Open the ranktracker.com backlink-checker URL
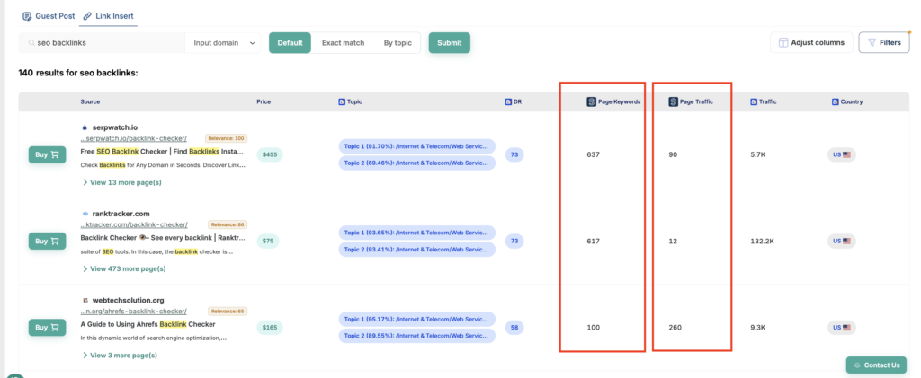This screenshot has height=378, width=921. click(134, 224)
